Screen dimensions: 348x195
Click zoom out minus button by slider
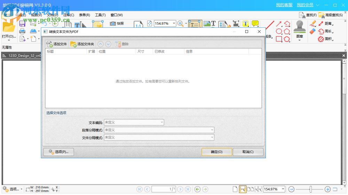pyautogui.click(x=291, y=189)
